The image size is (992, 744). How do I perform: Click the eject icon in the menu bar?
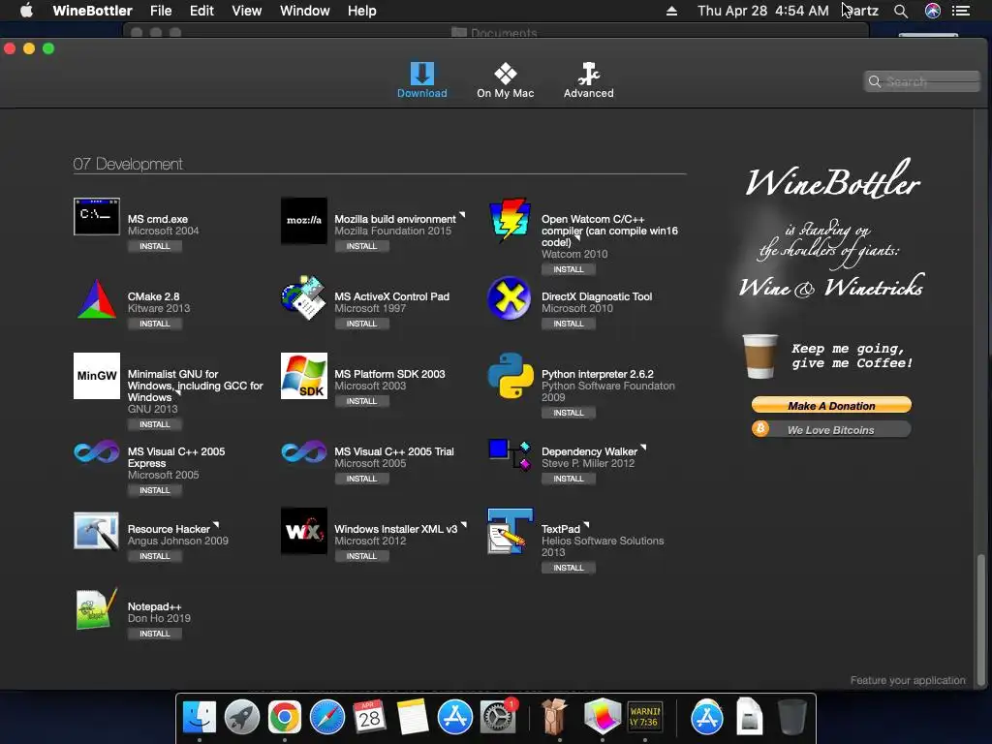tap(672, 11)
